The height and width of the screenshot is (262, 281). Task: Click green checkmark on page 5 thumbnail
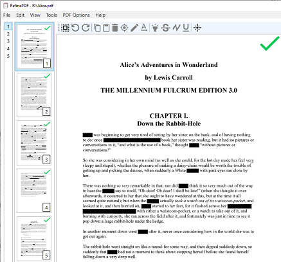(47, 220)
